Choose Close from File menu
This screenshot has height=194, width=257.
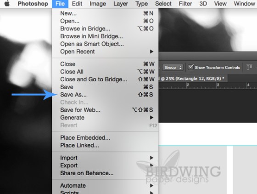click(x=105, y=64)
